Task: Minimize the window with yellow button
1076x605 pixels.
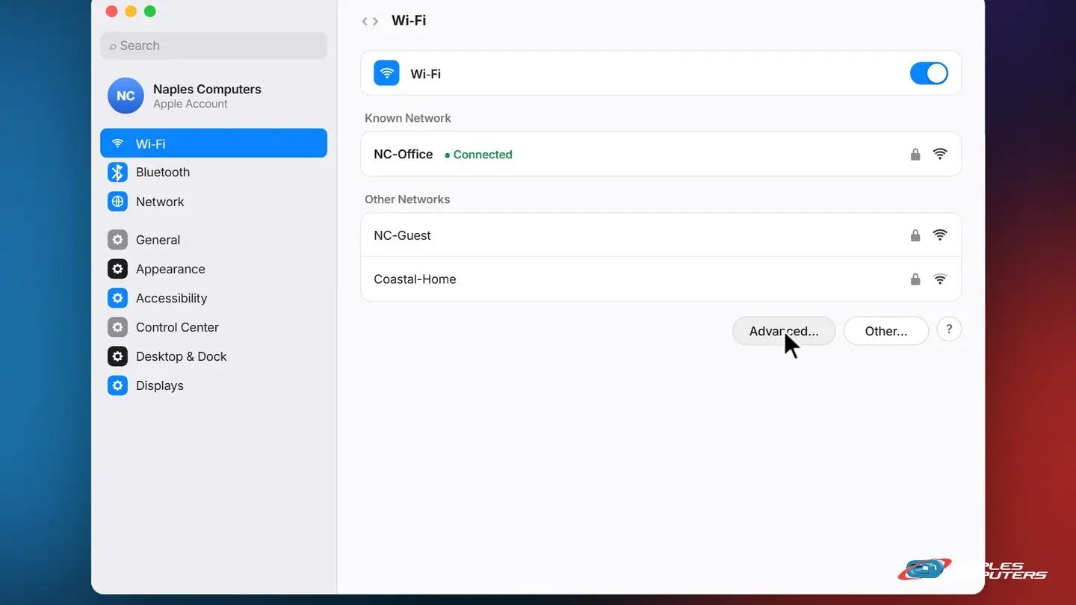Action: (131, 11)
